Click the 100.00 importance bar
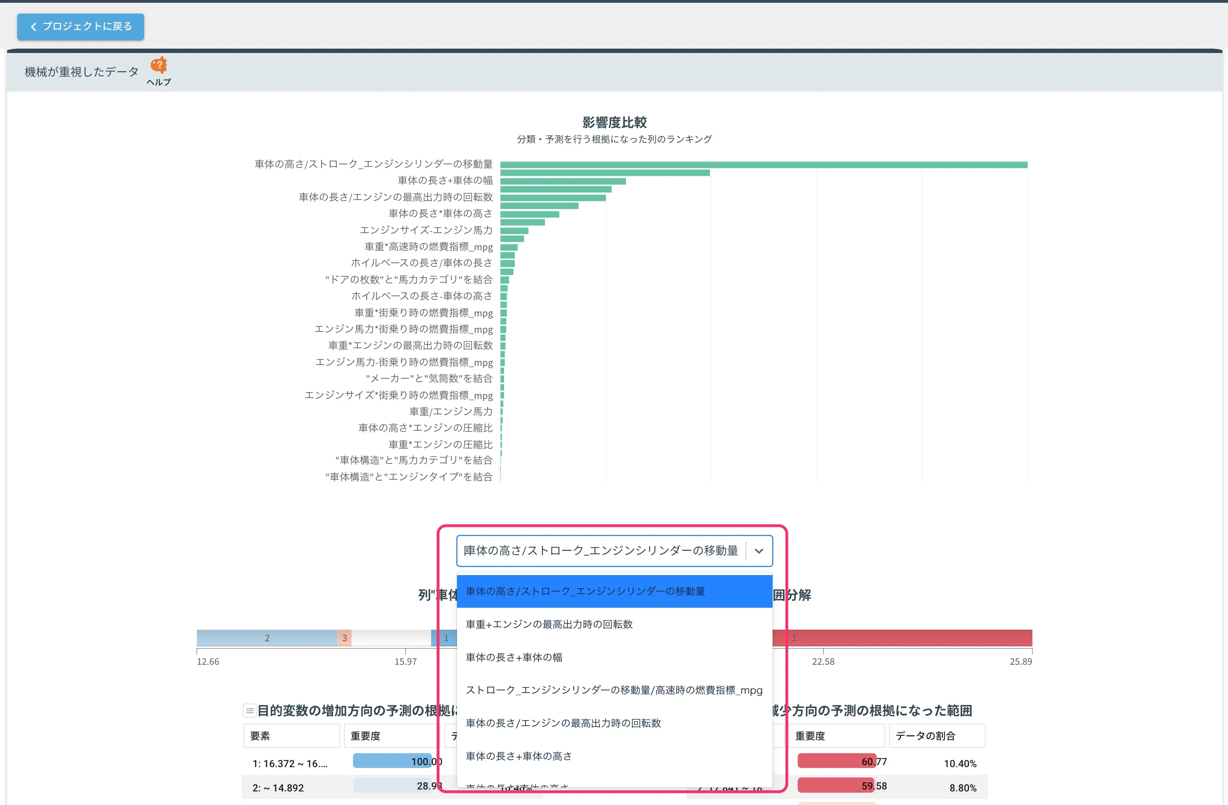Image resolution: width=1228 pixels, height=805 pixels. [x=392, y=761]
